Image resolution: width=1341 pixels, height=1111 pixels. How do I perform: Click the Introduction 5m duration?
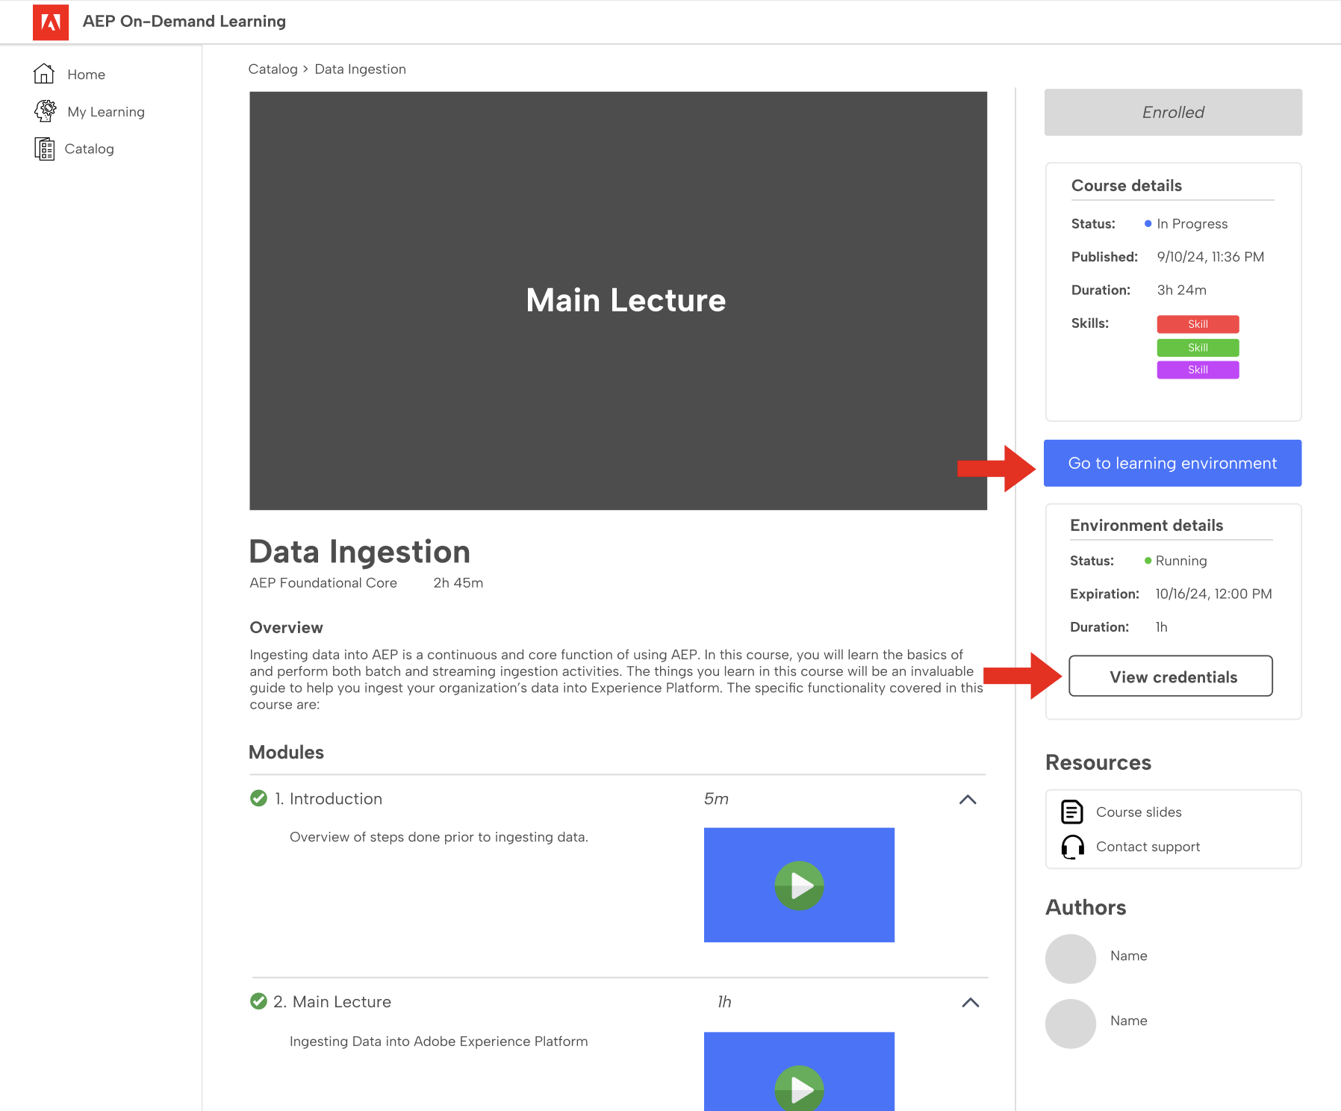click(x=716, y=799)
